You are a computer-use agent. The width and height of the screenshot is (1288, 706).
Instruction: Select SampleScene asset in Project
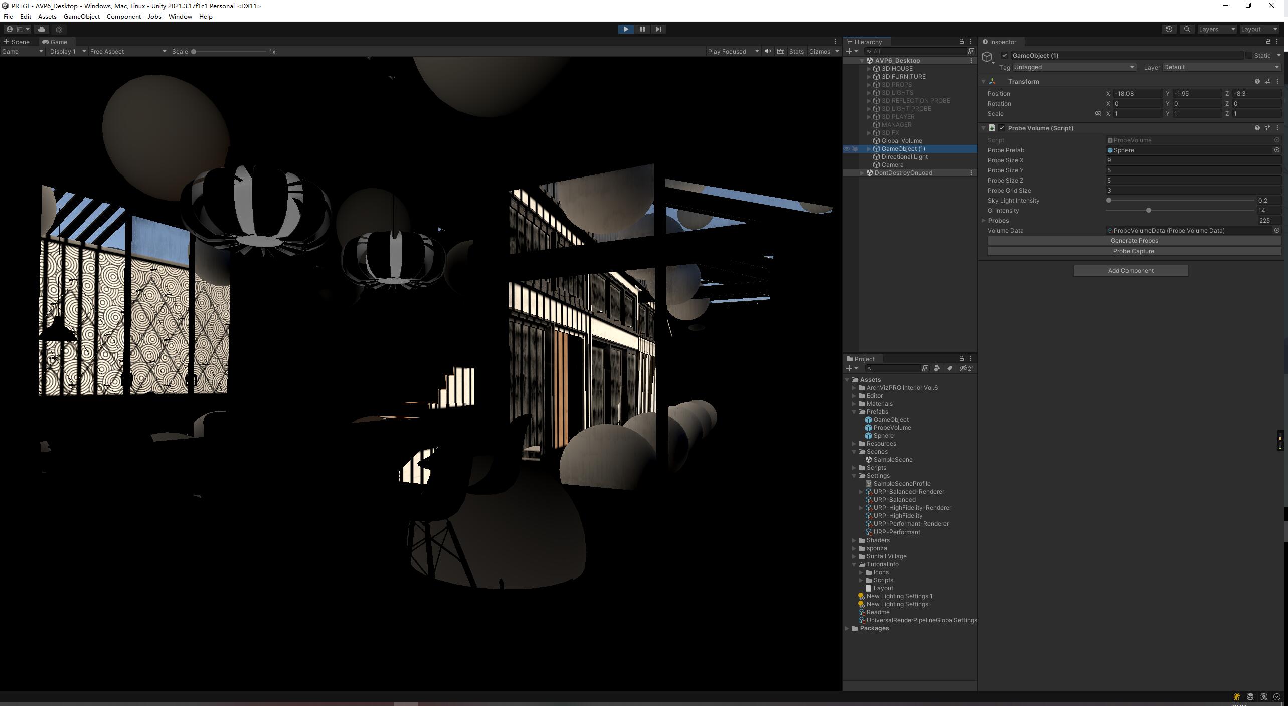893,460
